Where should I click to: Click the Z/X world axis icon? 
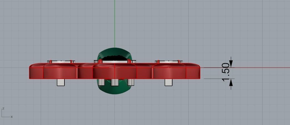coord(7,113)
